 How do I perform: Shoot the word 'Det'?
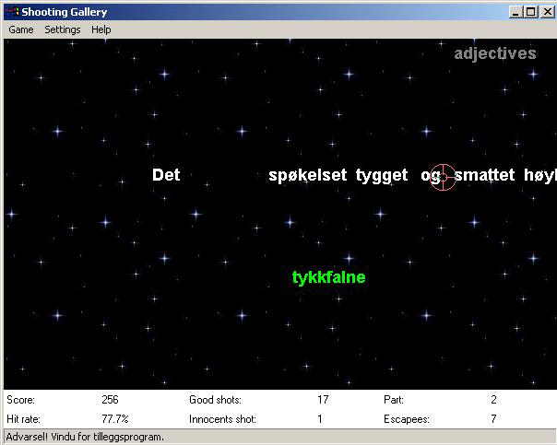[x=166, y=175]
